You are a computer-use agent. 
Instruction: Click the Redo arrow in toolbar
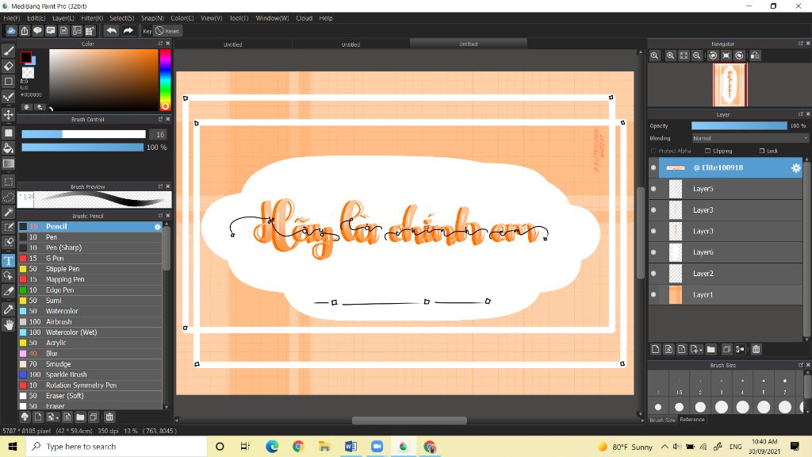(128, 31)
